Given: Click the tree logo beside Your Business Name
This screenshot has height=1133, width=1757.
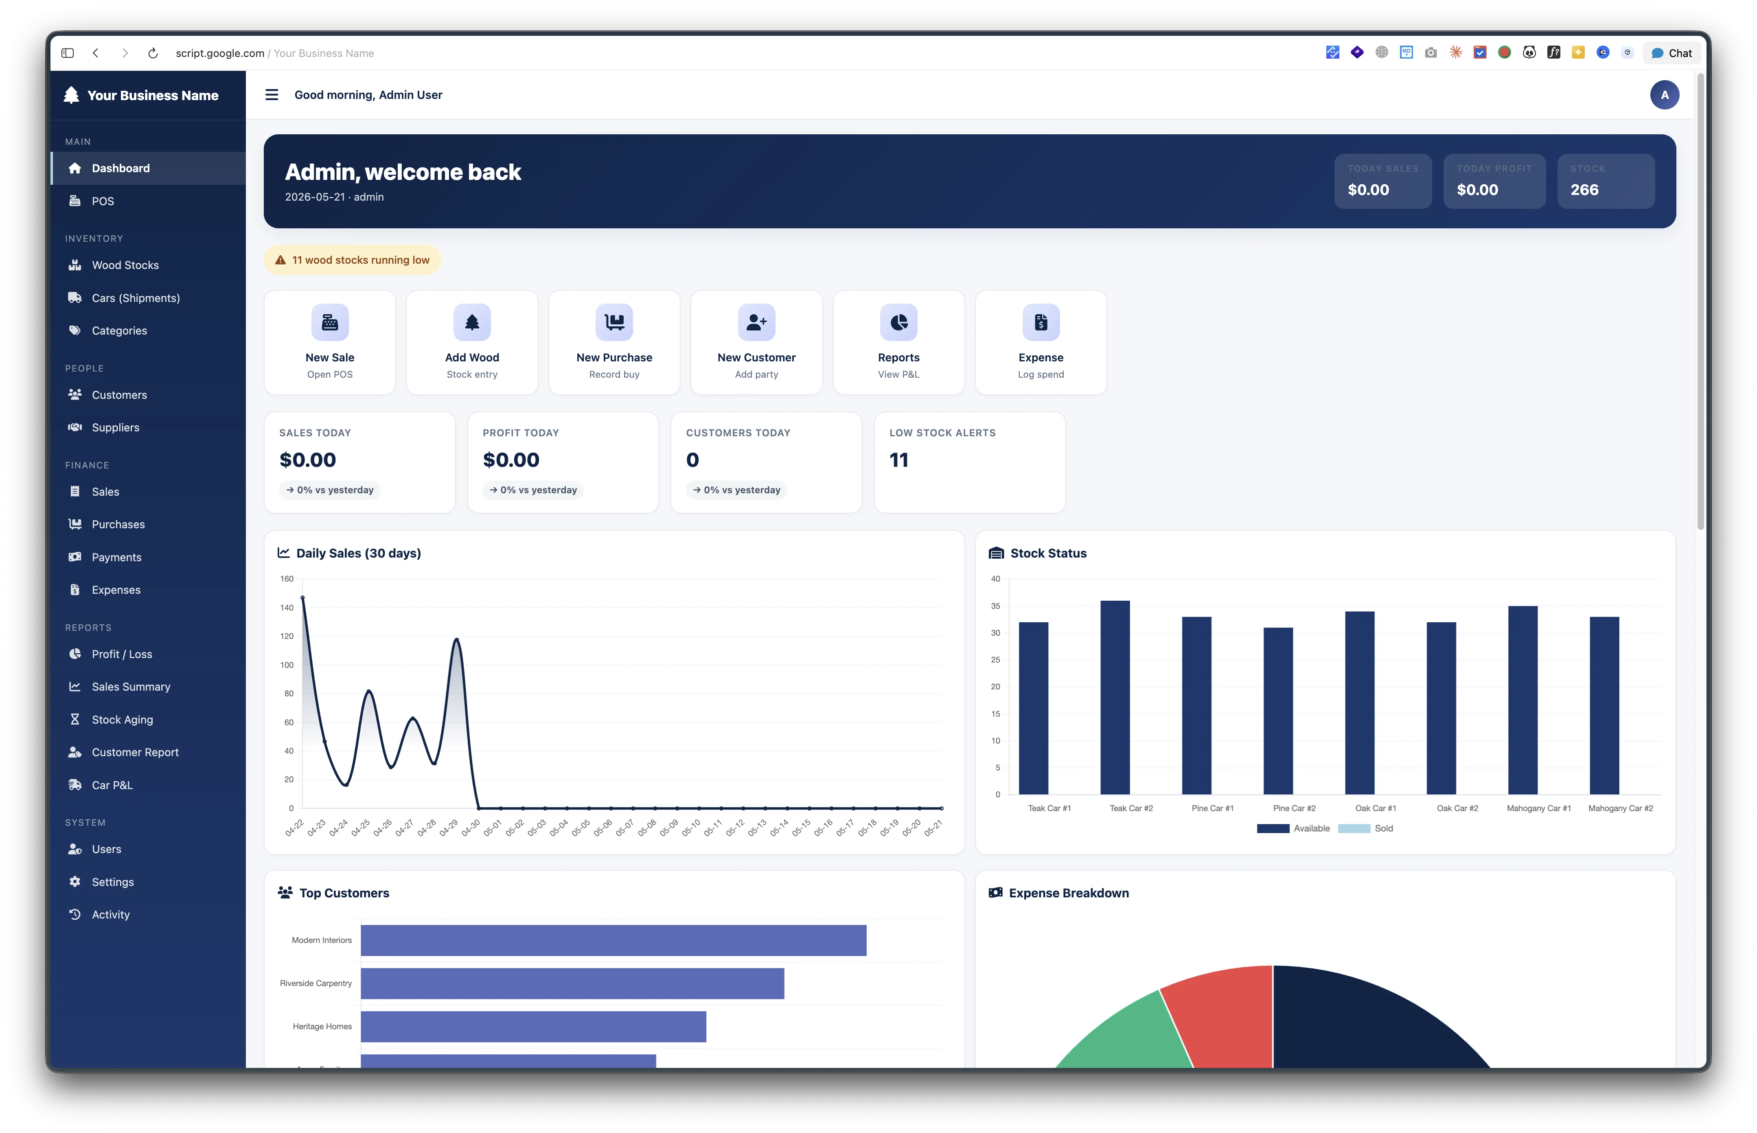Looking at the screenshot, I should (x=71, y=95).
